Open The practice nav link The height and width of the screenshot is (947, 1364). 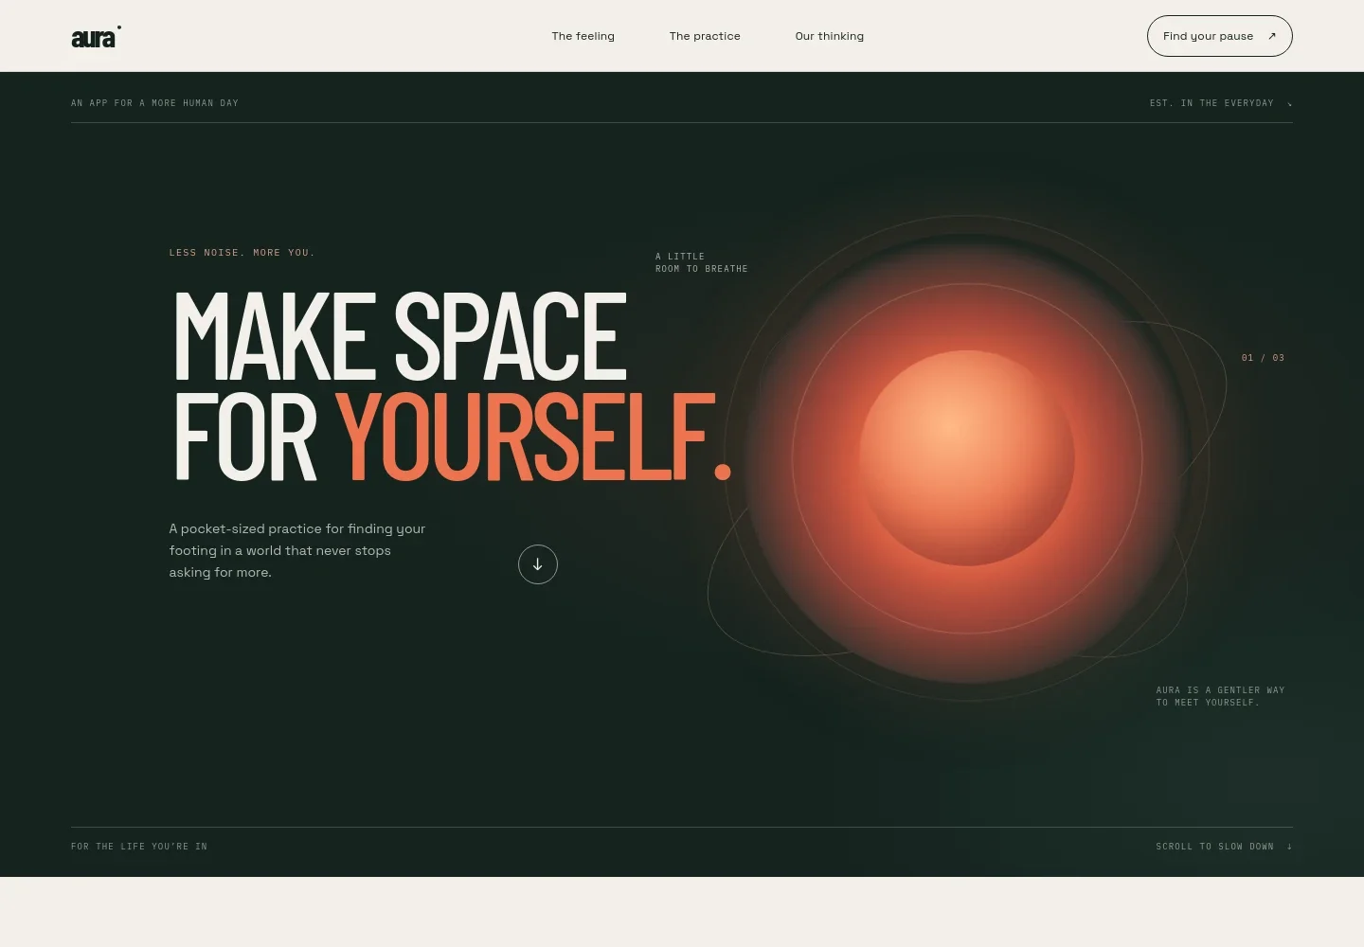point(705,36)
